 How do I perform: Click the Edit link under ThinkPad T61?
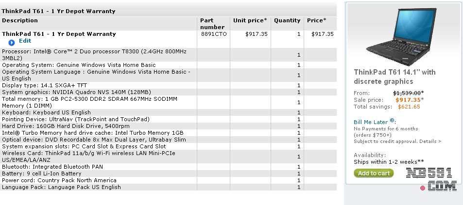coord(25,41)
